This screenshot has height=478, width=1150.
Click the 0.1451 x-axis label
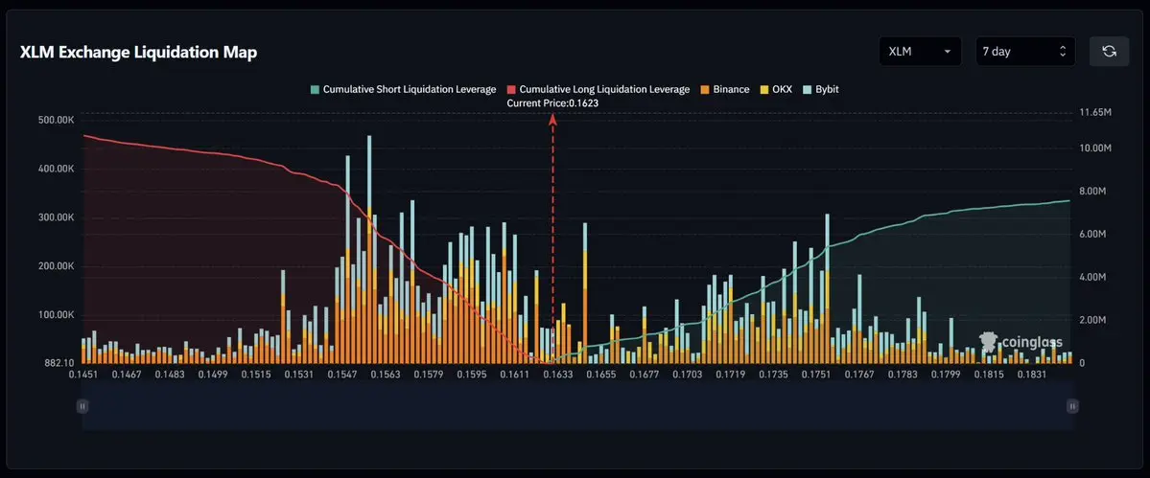point(82,374)
